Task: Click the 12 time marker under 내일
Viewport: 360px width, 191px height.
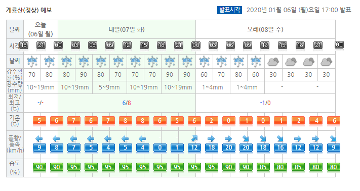Action: (127, 45)
